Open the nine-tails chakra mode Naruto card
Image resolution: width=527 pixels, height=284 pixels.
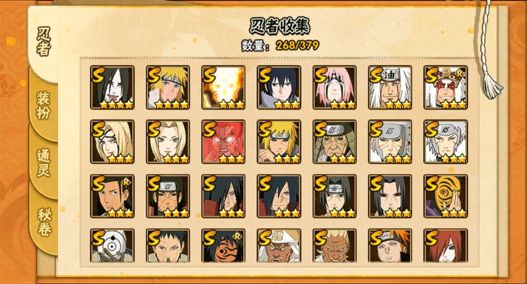(223, 87)
